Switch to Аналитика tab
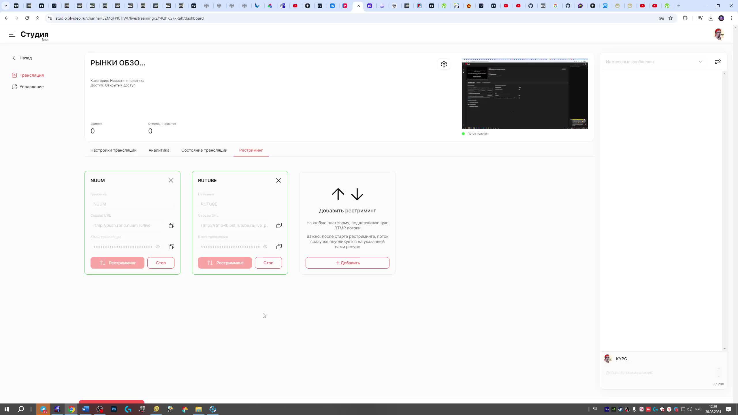Viewport: 738px width, 415px height. point(159,150)
